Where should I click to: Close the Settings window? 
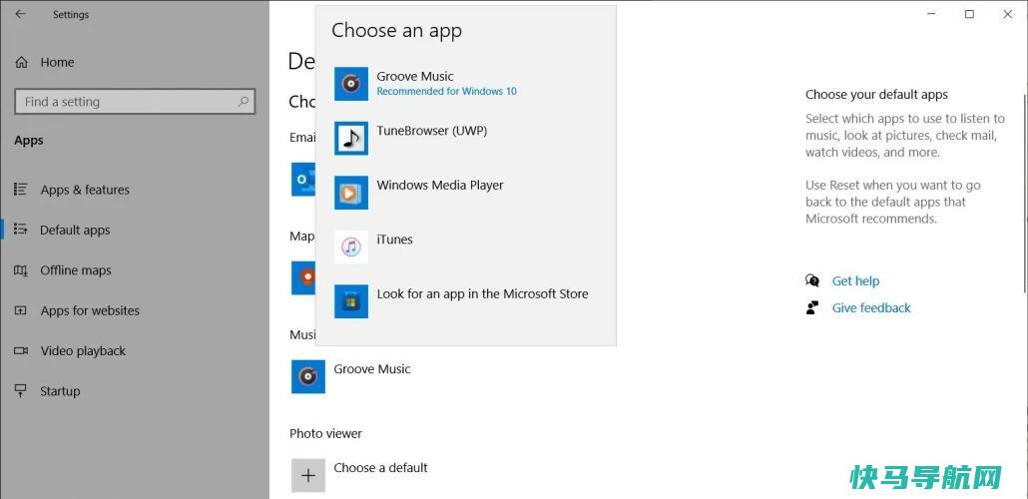pos(1008,14)
